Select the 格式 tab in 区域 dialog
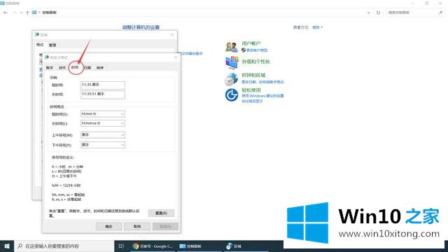This screenshot has width=448, height=252. click(x=40, y=45)
